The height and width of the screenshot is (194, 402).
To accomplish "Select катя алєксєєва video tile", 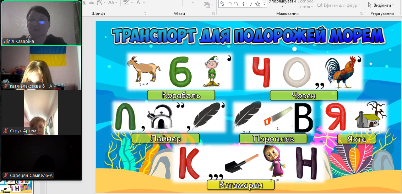I will 41,68.
